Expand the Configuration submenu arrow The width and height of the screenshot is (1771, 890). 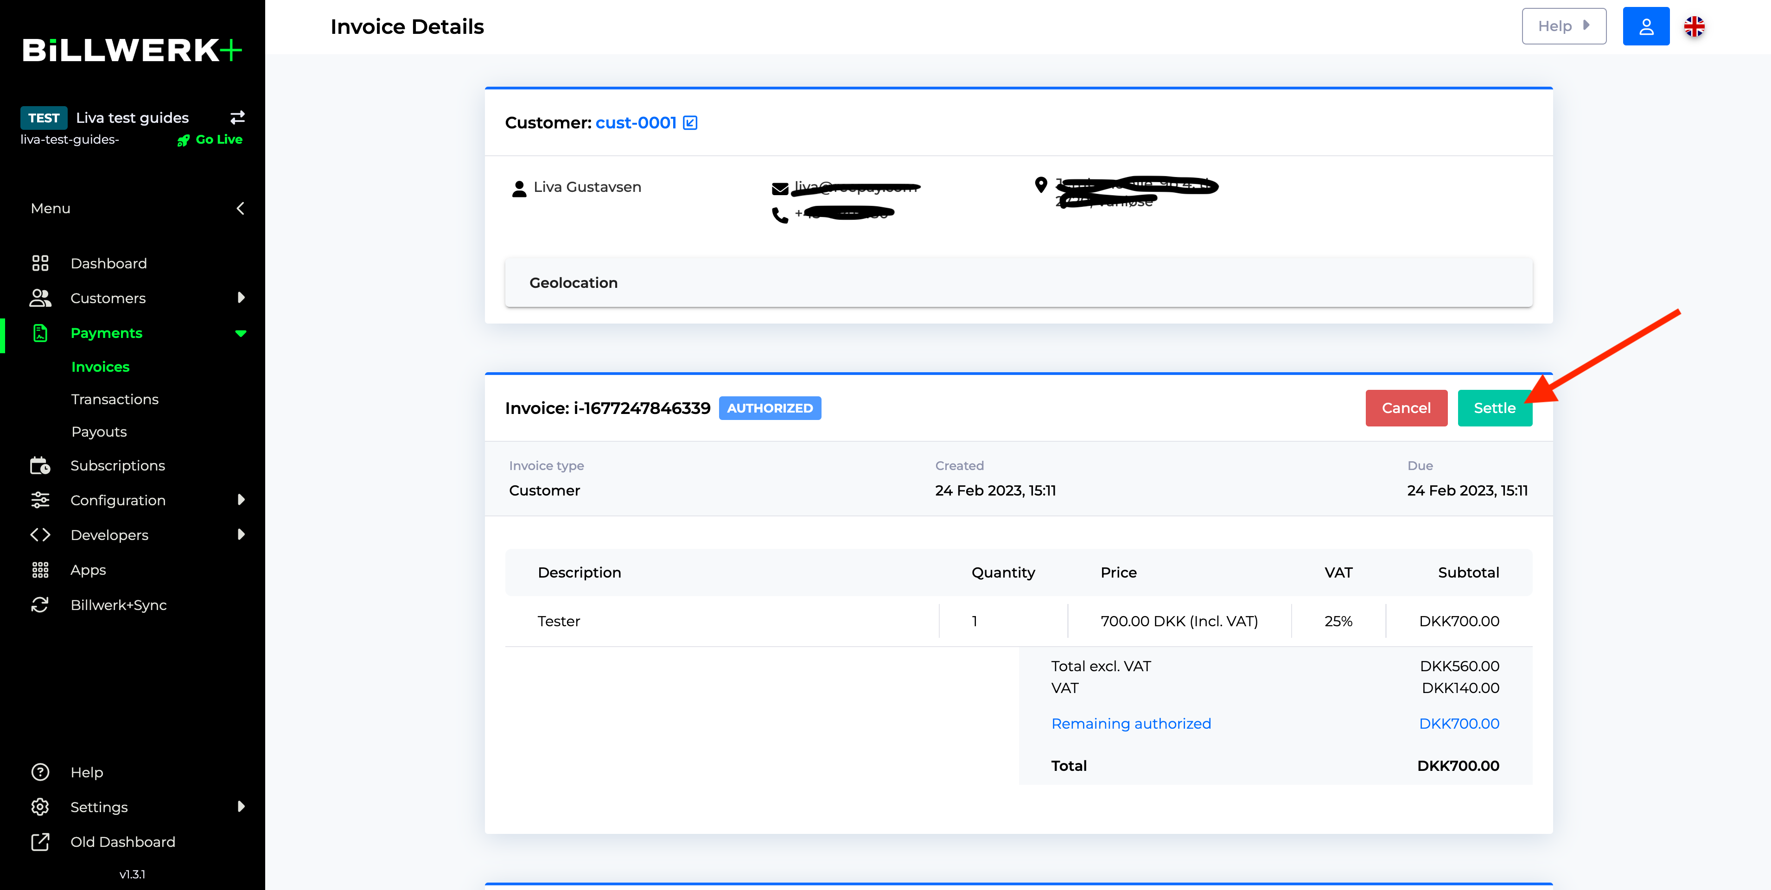(241, 500)
